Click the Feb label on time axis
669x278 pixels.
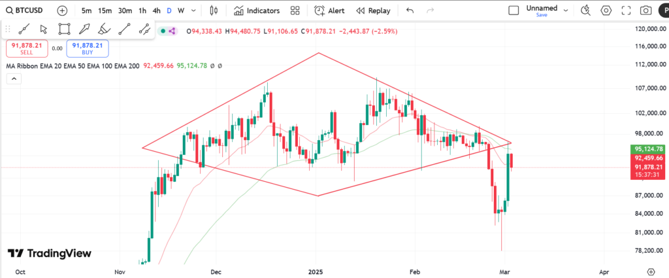point(414,272)
